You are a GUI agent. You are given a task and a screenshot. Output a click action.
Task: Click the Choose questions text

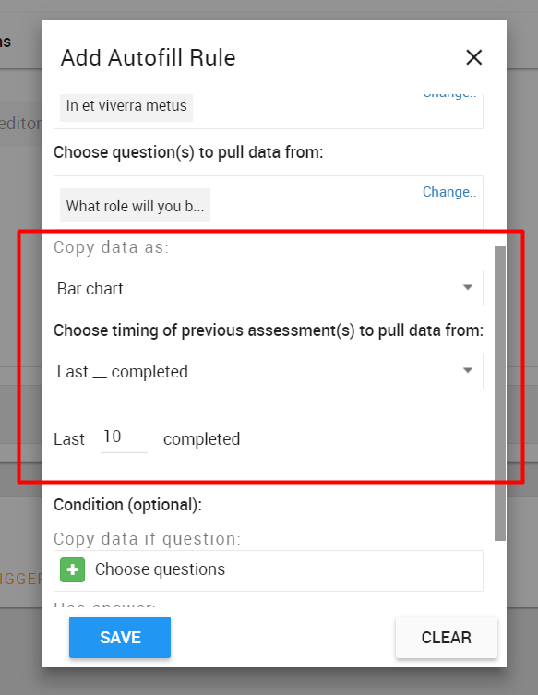(160, 569)
